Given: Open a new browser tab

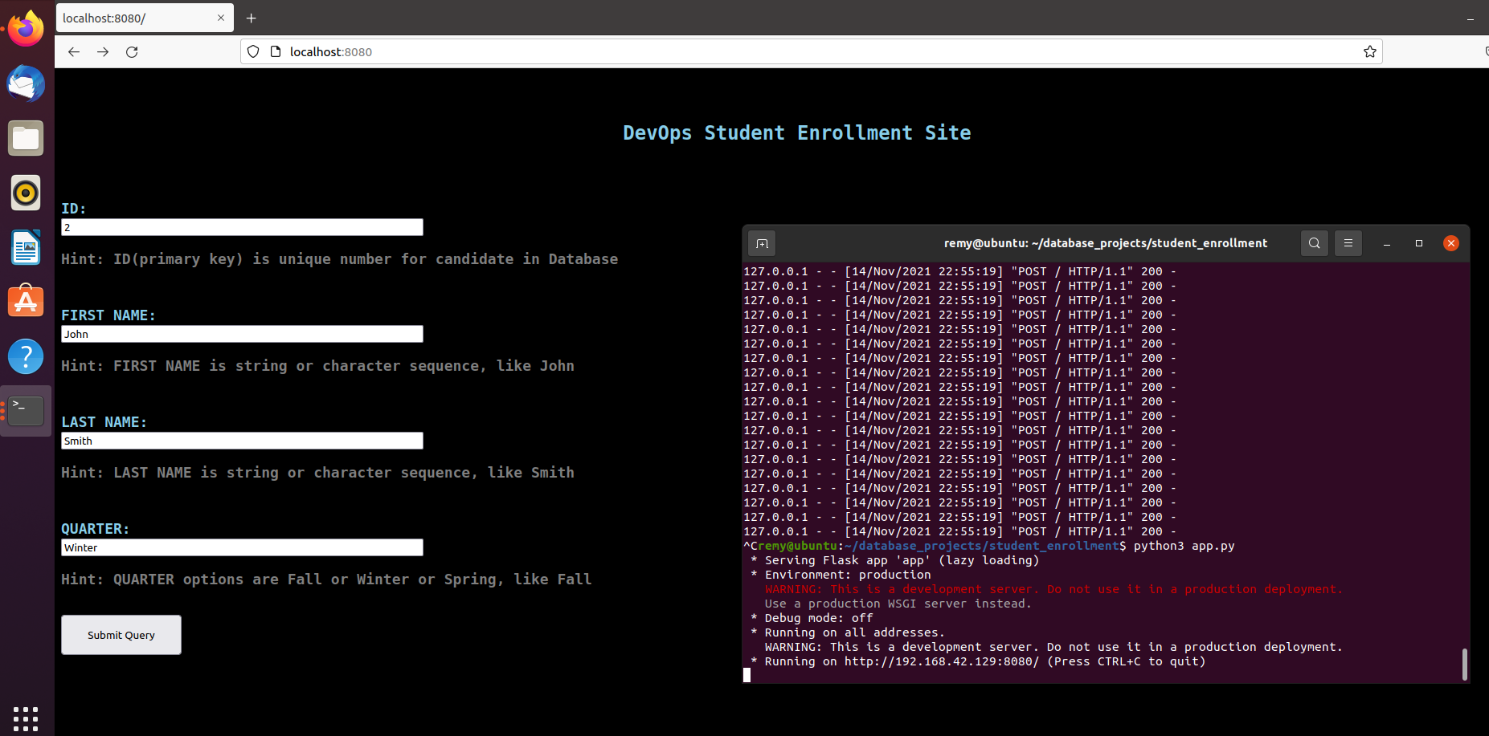Looking at the screenshot, I should coord(252,17).
